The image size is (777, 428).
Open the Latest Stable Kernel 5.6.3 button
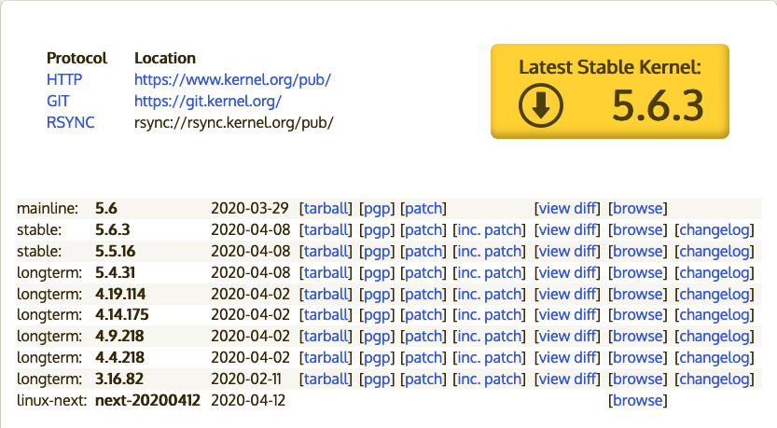pyautogui.click(x=609, y=91)
